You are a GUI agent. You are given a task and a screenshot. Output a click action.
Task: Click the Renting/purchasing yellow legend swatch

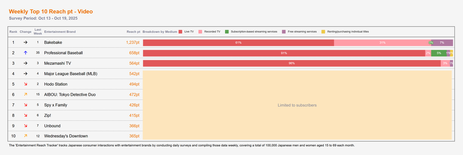323,32
